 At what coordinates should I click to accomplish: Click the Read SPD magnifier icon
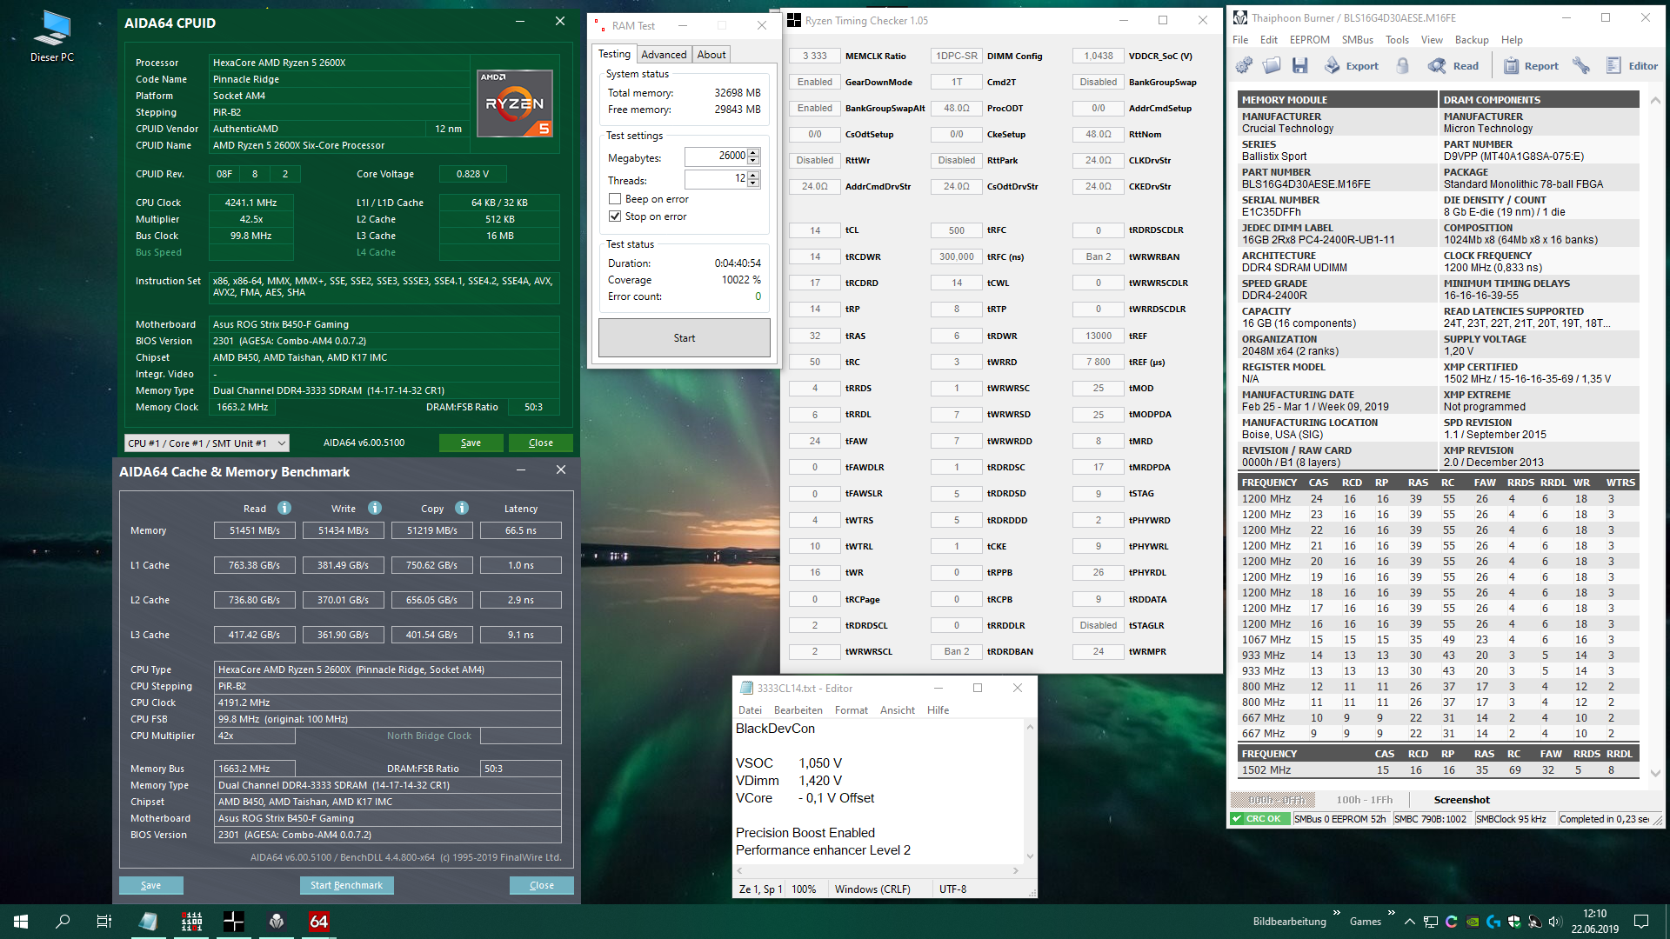coord(1437,65)
